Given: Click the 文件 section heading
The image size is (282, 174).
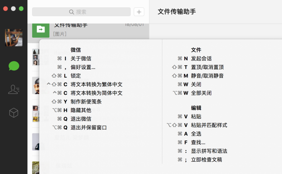Looking at the screenshot, I should pos(196,50).
